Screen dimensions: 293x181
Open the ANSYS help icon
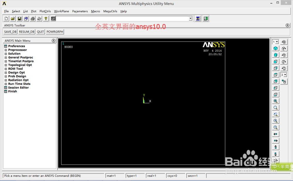pyautogui.click(x=46, y=18)
